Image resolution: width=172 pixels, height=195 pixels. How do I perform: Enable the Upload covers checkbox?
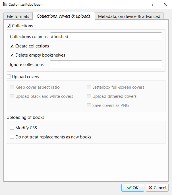pos(9,77)
